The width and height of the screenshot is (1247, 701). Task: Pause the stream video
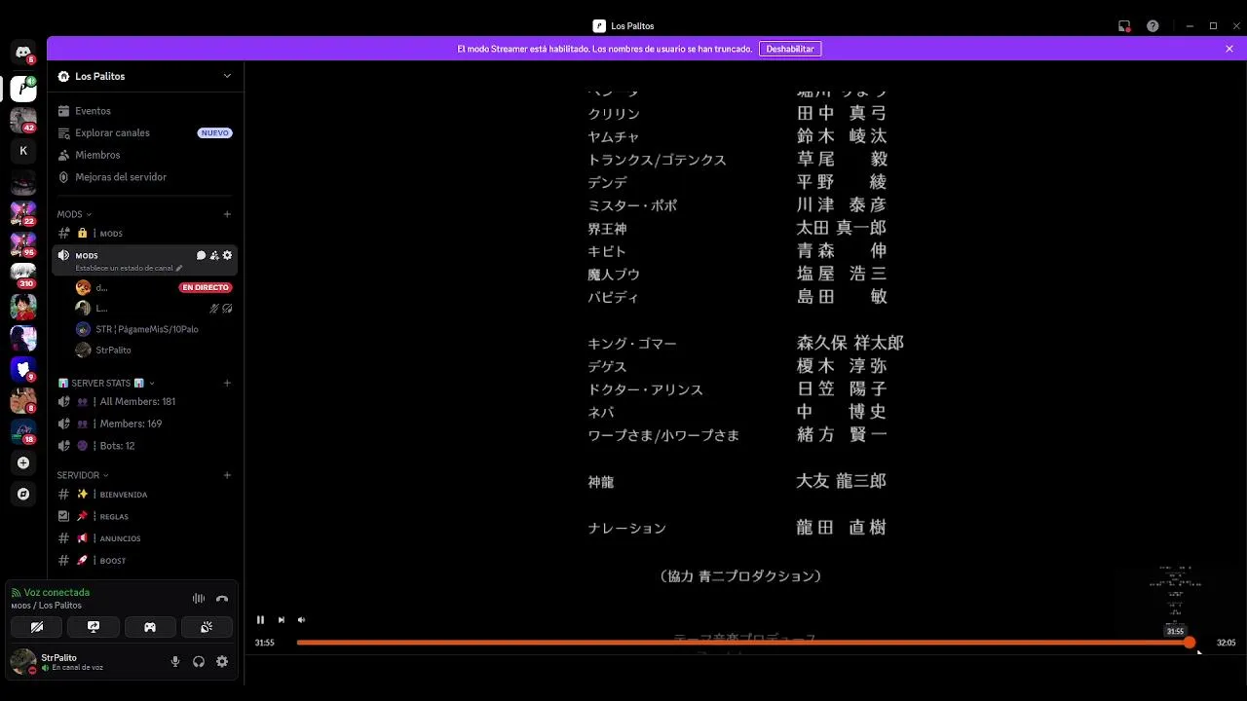click(x=260, y=619)
